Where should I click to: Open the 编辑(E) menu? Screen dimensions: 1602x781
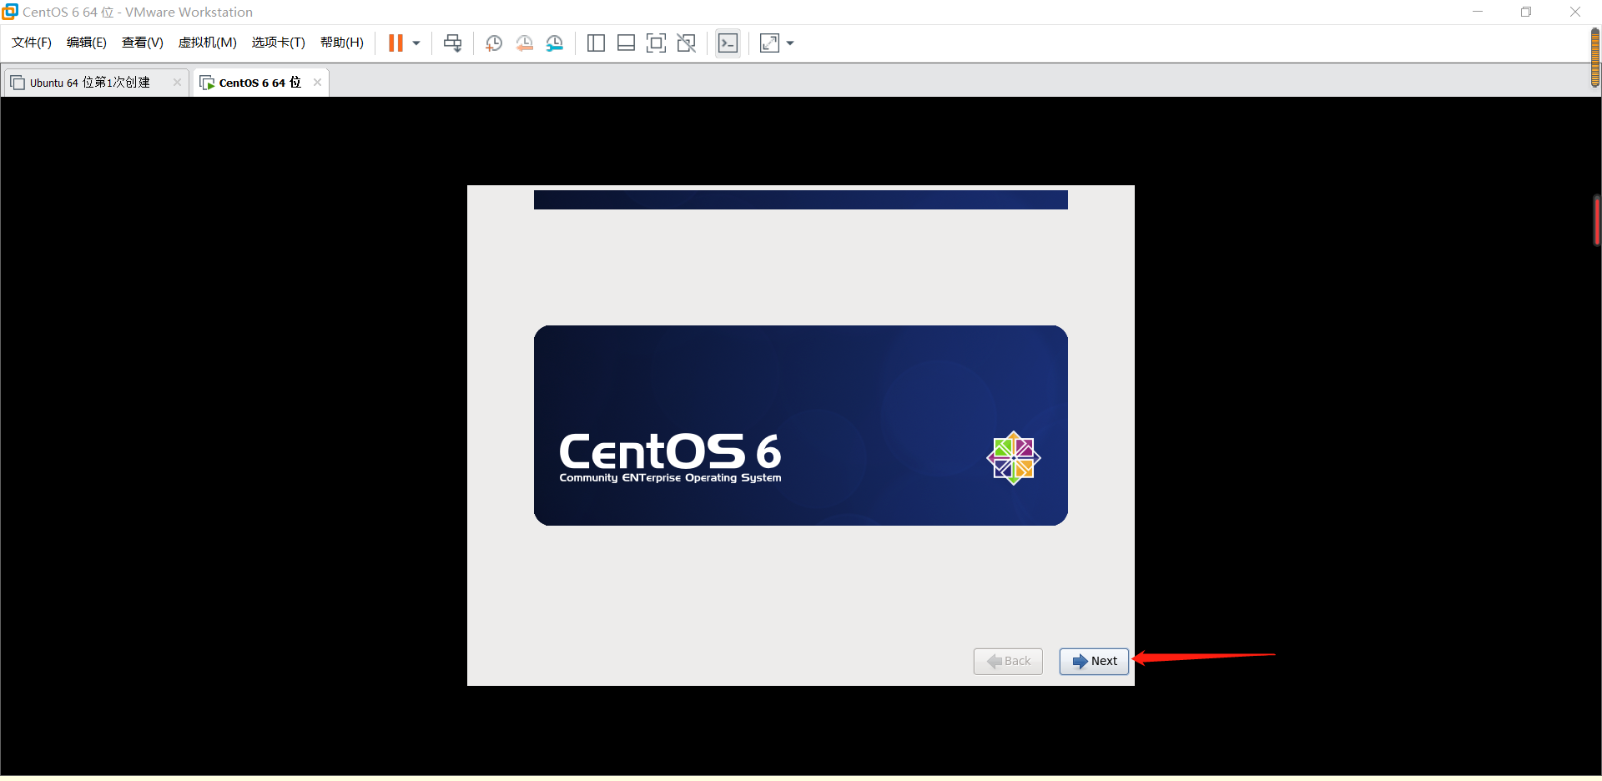coord(87,43)
